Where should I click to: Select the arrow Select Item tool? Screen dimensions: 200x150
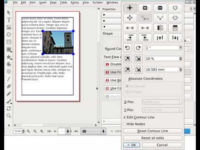tap(9, 12)
